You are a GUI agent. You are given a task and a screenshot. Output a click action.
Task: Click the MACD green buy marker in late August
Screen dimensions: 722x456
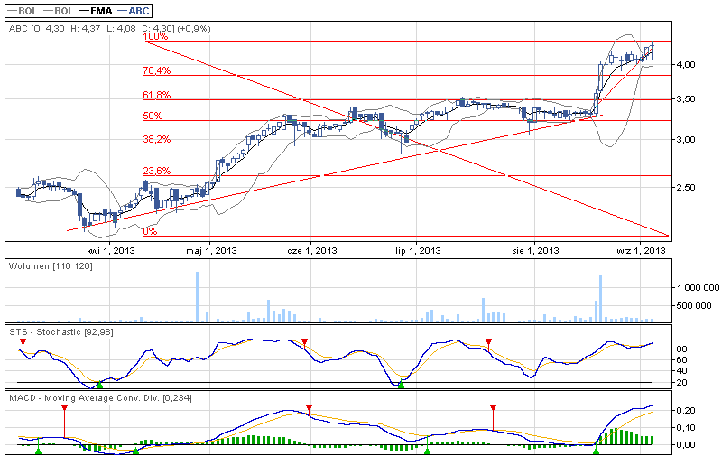[x=596, y=451]
